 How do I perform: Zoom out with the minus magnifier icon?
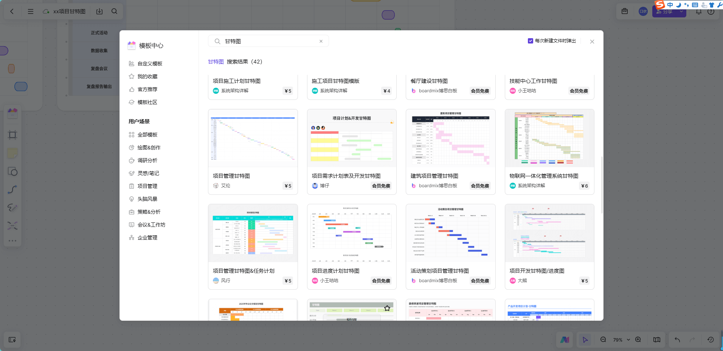603,340
